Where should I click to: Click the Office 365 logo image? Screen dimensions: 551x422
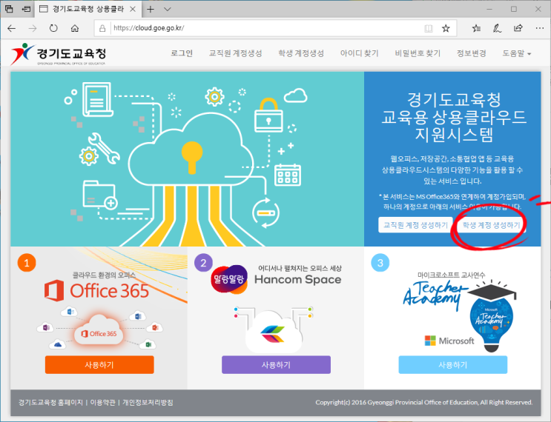[x=96, y=291]
